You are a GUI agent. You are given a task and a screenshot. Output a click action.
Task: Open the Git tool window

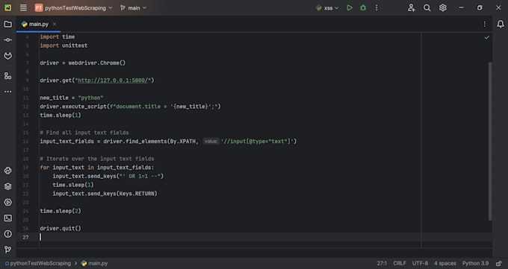pyautogui.click(x=7, y=250)
